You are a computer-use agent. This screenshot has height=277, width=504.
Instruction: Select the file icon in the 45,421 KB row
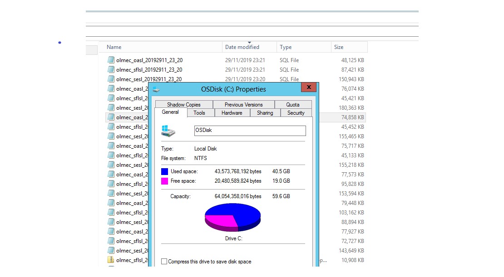coord(111,98)
